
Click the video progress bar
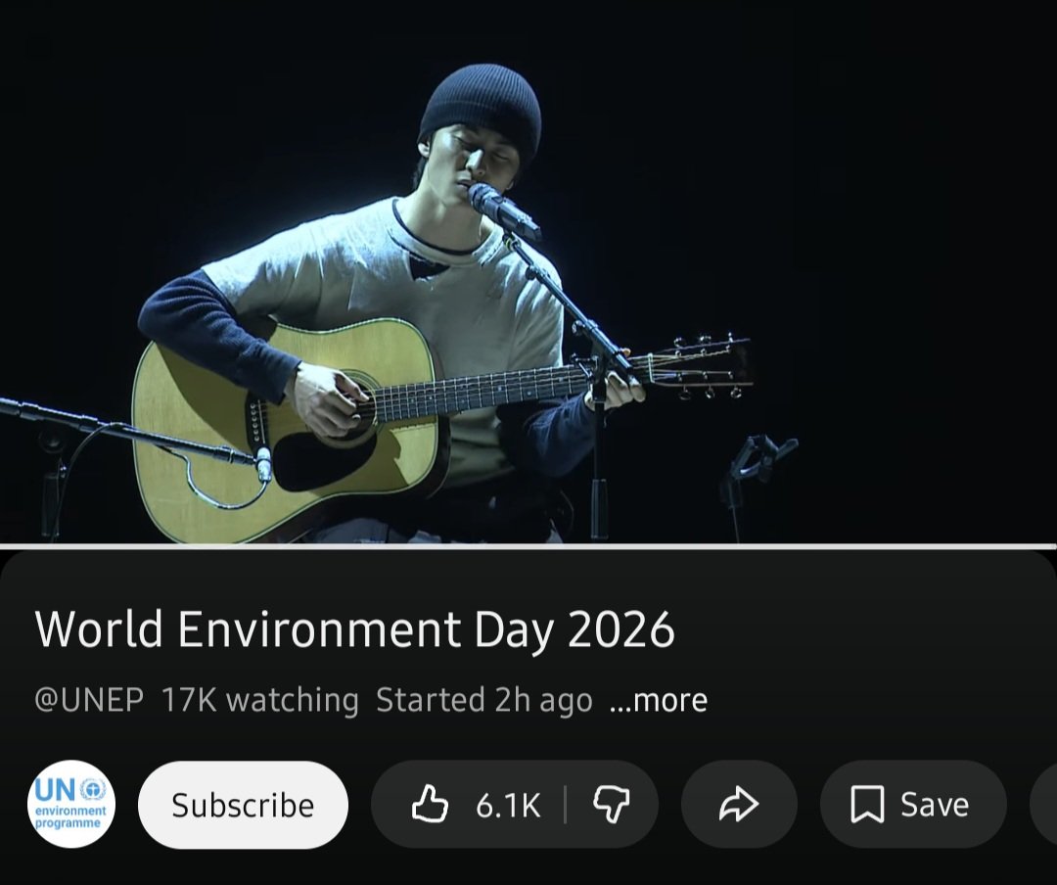(528, 545)
